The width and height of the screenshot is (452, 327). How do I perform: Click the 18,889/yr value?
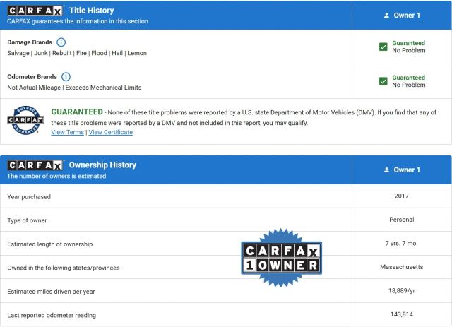[402, 290]
